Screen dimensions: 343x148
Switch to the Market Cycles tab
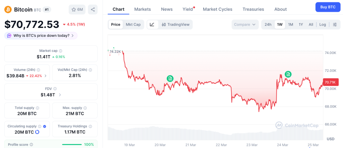217,9
